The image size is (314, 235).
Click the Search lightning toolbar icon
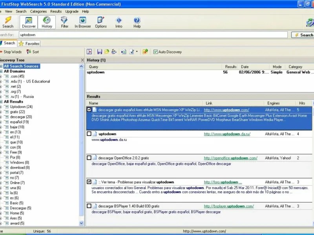pos(8,22)
